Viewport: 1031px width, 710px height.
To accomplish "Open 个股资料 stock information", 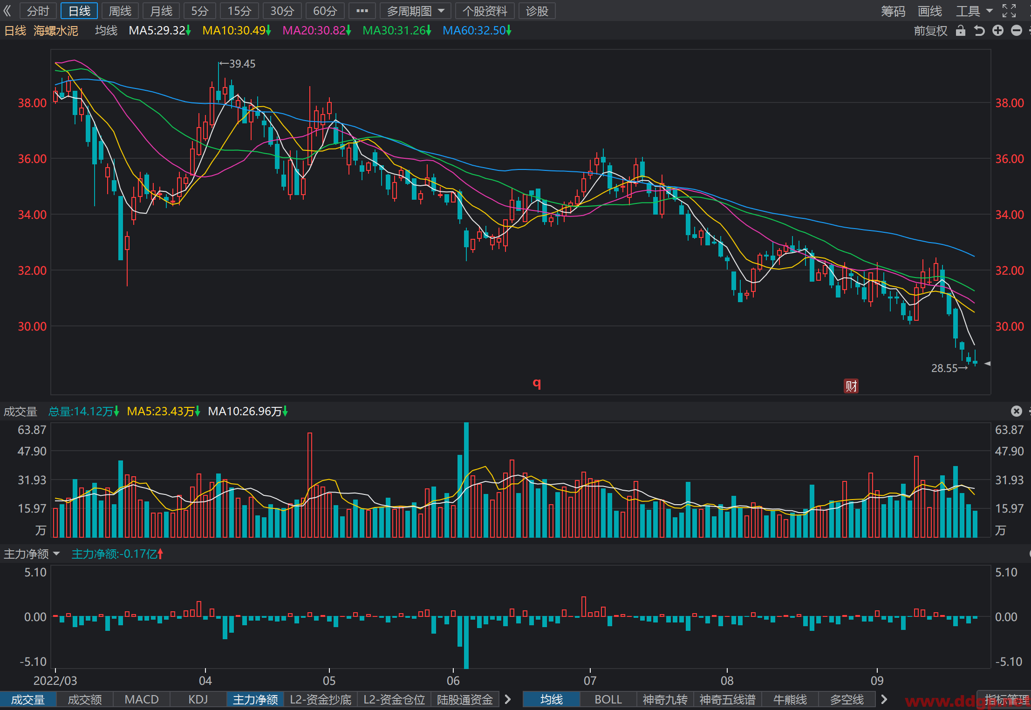I will [x=485, y=11].
